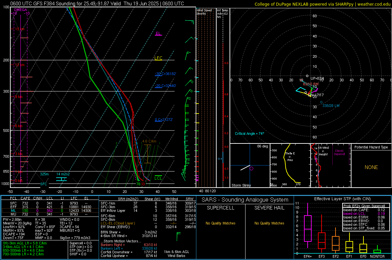Click the Storm Slinky panel label

point(241,185)
